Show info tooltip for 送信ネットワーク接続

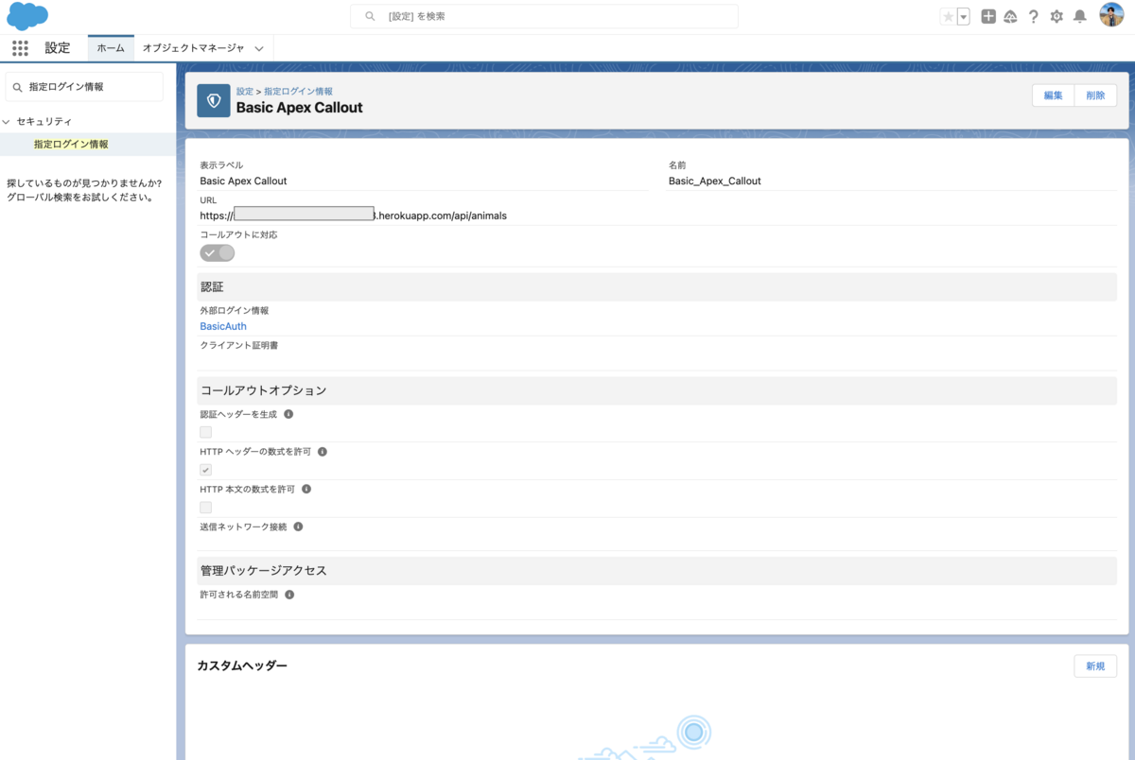click(x=298, y=527)
